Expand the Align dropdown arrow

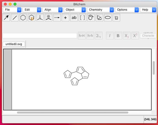click(60, 10)
